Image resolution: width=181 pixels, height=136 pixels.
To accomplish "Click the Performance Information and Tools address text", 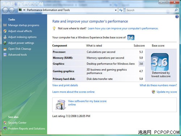I will tap(48, 10).
